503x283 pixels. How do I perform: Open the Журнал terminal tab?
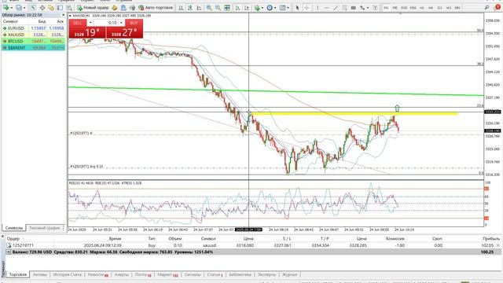(x=289, y=274)
